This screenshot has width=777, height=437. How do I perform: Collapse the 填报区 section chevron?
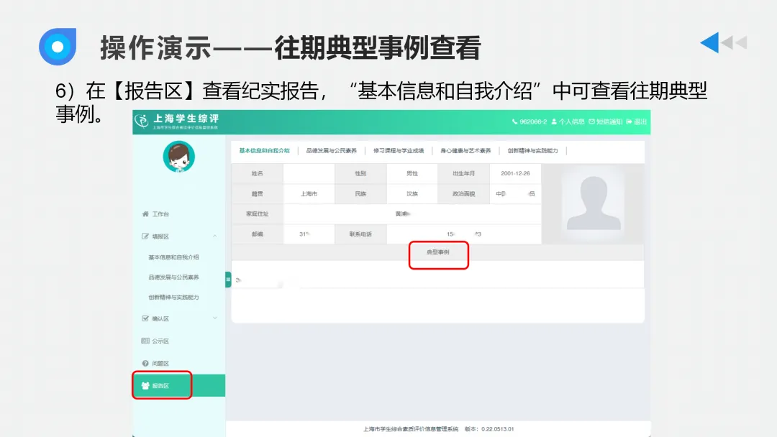coord(214,235)
